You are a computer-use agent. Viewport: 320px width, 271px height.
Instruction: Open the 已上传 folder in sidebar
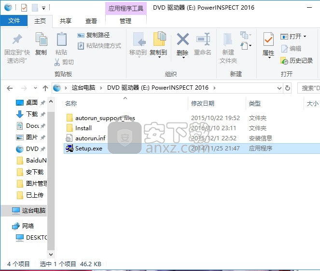[30, 195]
